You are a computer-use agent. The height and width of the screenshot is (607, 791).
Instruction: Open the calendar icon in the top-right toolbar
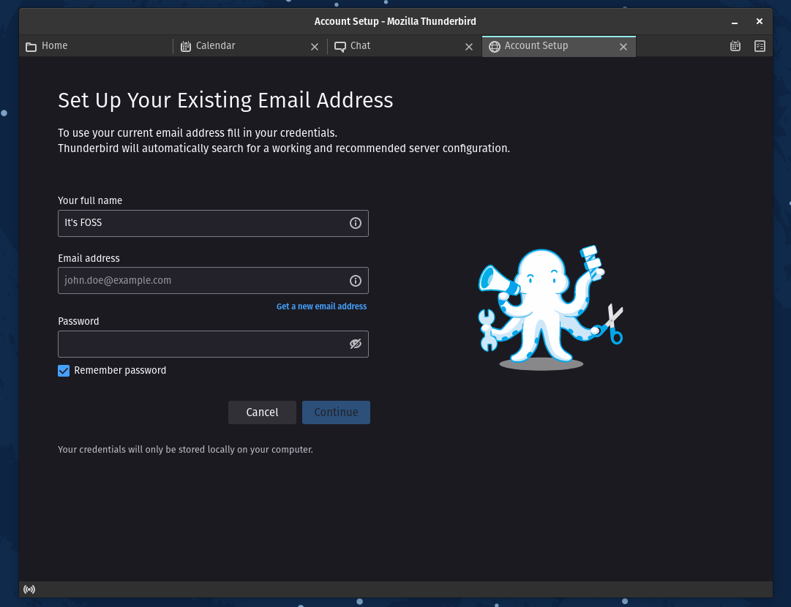[735, 46]
